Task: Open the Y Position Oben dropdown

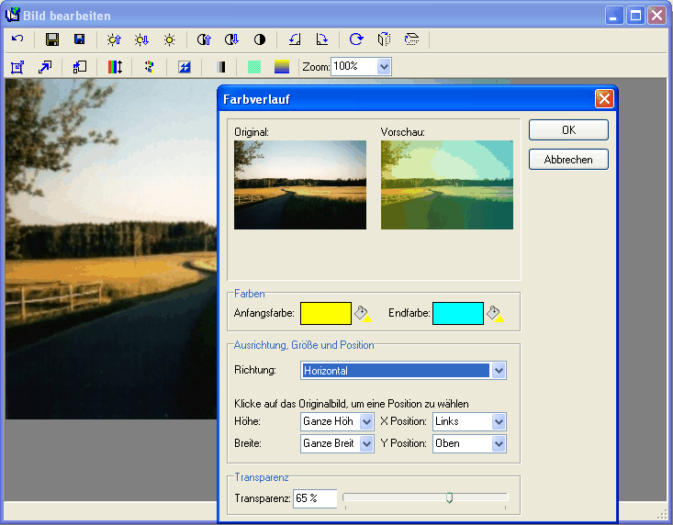Action: [499, 443]
